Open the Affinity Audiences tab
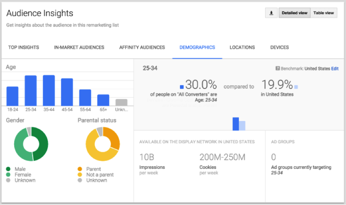This screenshot has width=346, height=205. click(x=142, y=47)
